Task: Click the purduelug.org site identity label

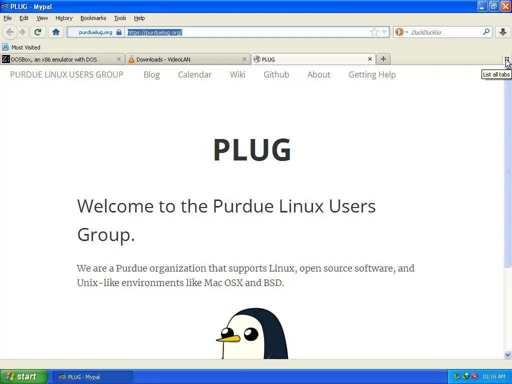Action: click(95, 32)
